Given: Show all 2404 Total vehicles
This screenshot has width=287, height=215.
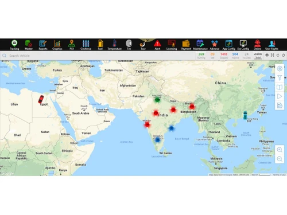Looking at the screenshot, I should click(x=258, y=56).
